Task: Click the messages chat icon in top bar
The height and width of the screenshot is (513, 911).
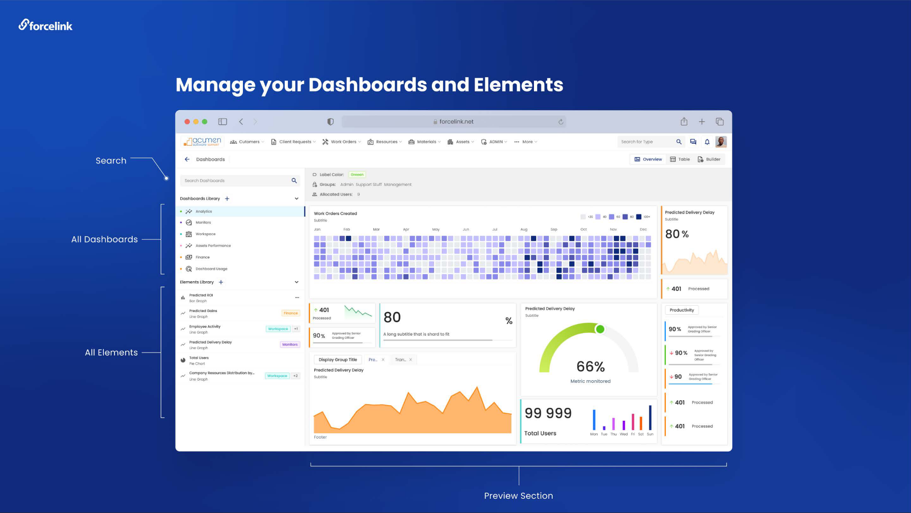Action: [x=693, y=142]
